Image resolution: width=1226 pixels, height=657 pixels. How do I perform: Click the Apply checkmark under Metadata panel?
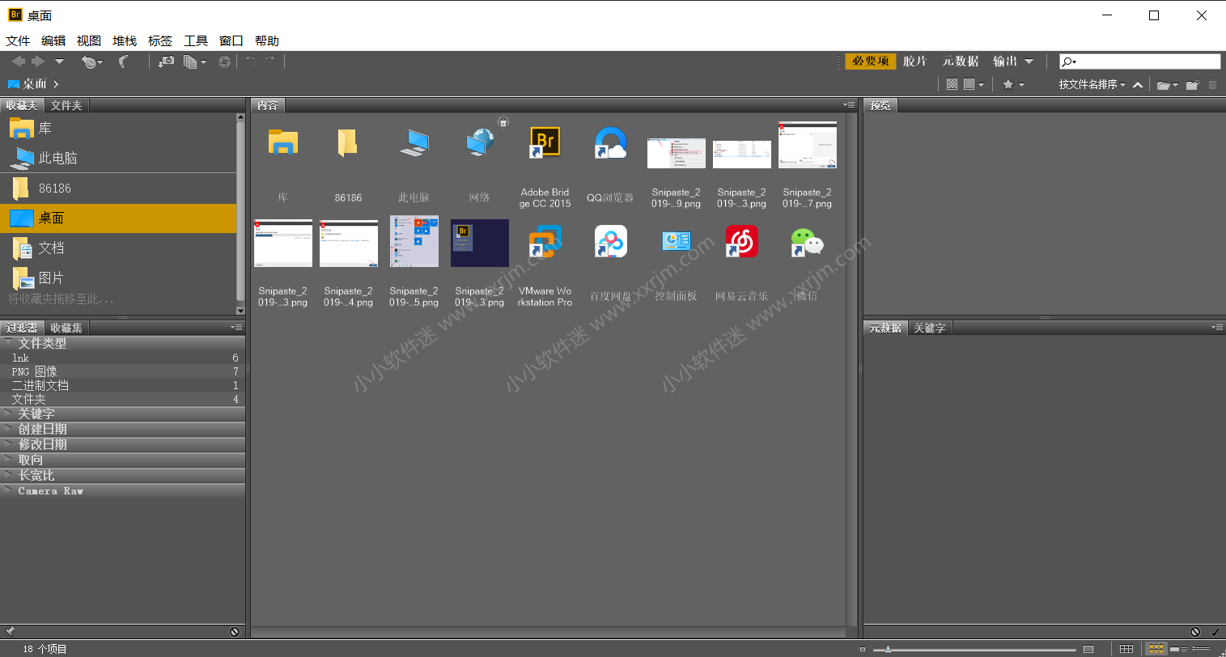[1215, 631]
